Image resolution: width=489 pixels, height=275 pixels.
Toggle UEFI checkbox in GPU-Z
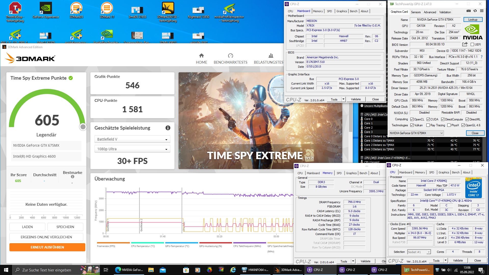point(472,45)
